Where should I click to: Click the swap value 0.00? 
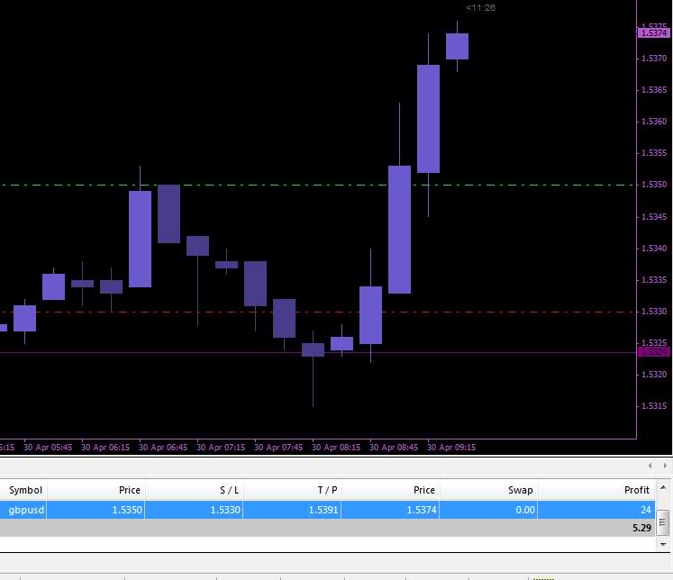coord(525,510)
